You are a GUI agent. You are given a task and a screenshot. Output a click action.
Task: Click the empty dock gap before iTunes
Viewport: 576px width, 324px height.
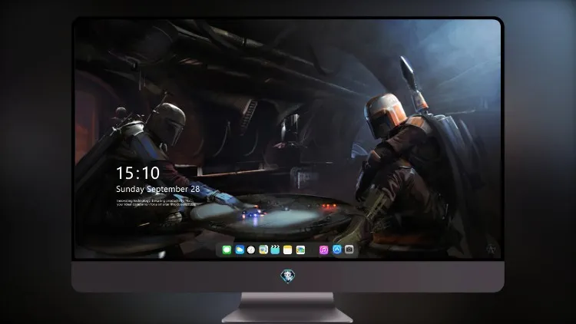313,250
